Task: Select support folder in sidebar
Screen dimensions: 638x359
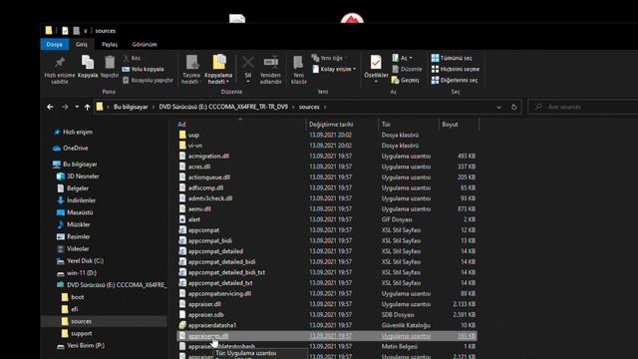Action: point(77,333)
